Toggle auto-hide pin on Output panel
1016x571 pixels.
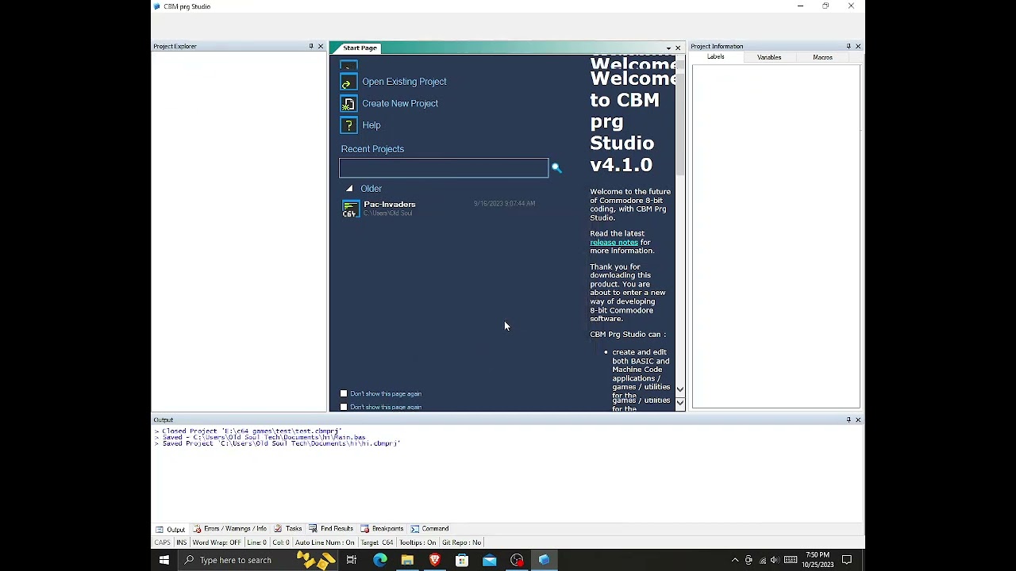(849, 420)
